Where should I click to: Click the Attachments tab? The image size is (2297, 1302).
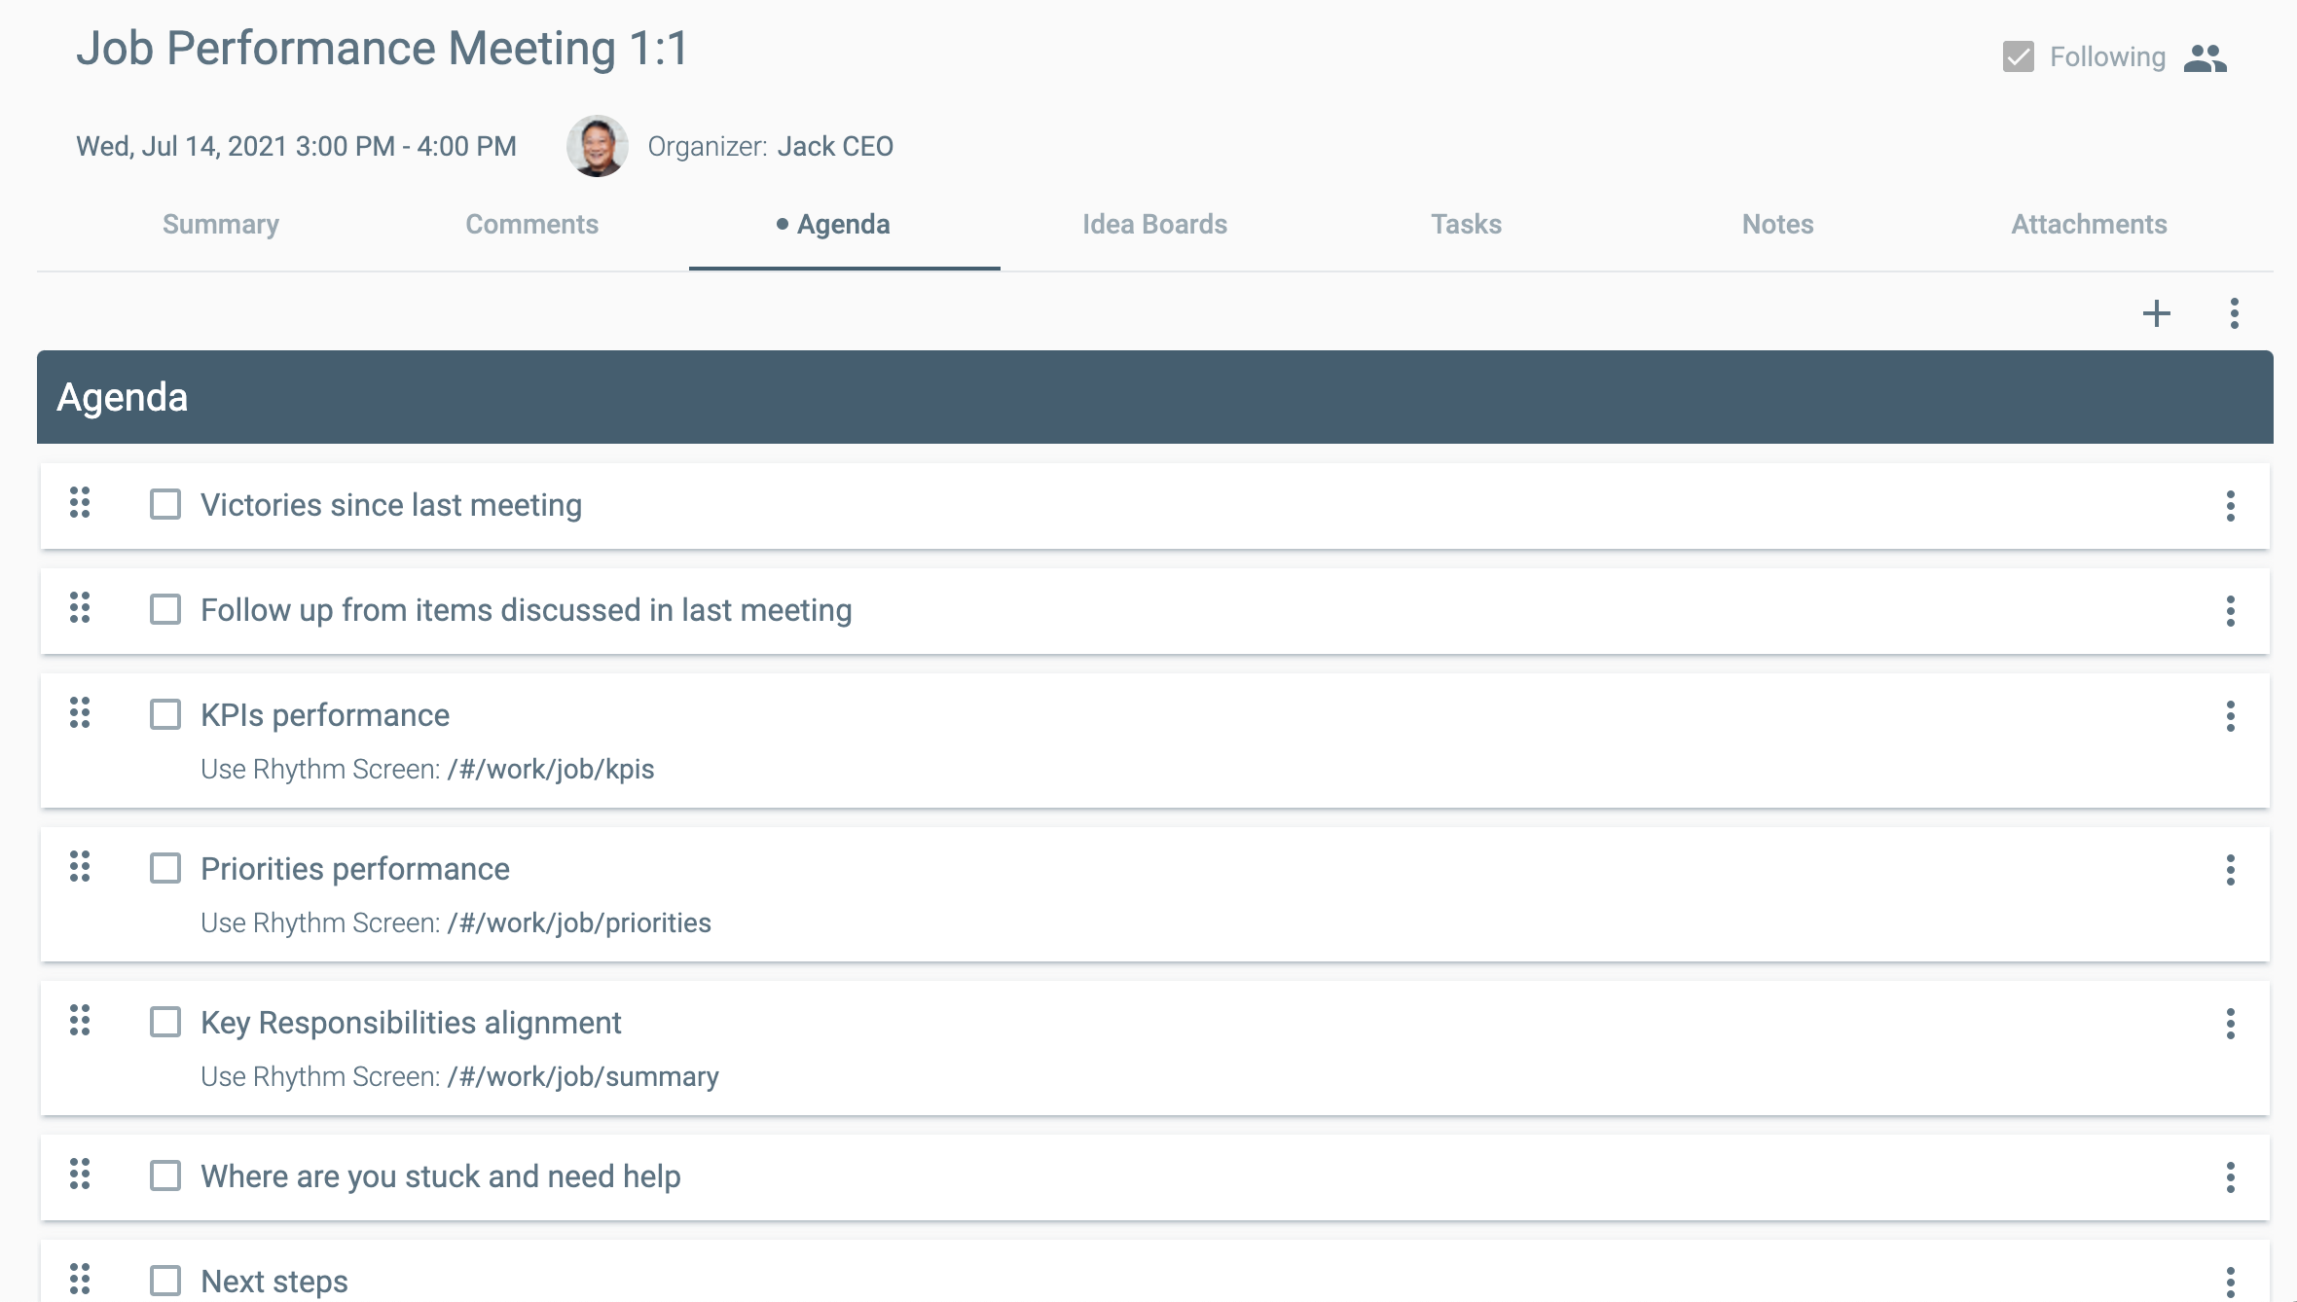click(x=2089, y=224)
